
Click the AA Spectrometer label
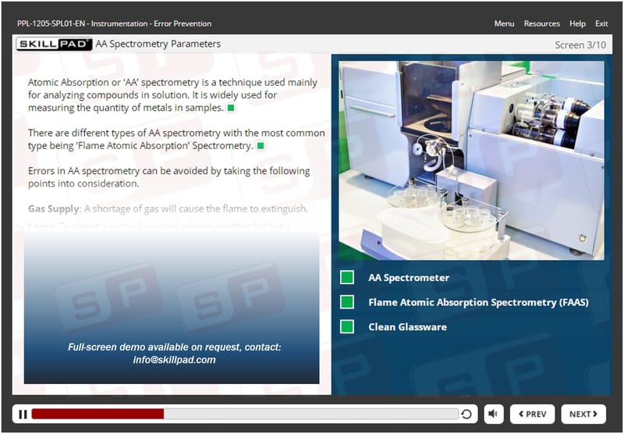tap(409, 278)
